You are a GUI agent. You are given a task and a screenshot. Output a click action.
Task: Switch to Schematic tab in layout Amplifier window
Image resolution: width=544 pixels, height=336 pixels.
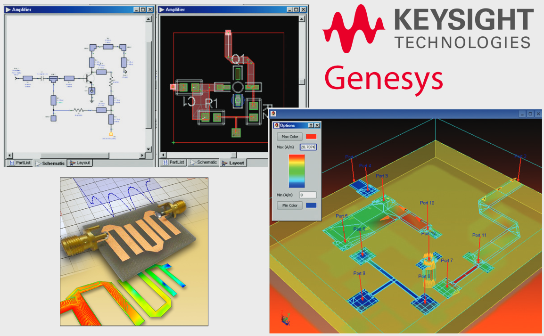click(x=204, y=162)
